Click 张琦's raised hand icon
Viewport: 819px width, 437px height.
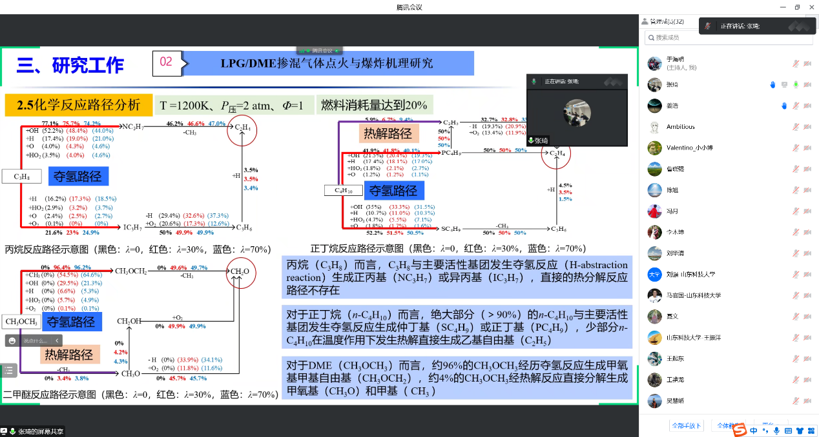[x=772, y=84]
